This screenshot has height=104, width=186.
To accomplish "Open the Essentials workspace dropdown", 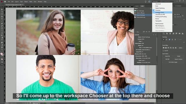I will (156, 1).
